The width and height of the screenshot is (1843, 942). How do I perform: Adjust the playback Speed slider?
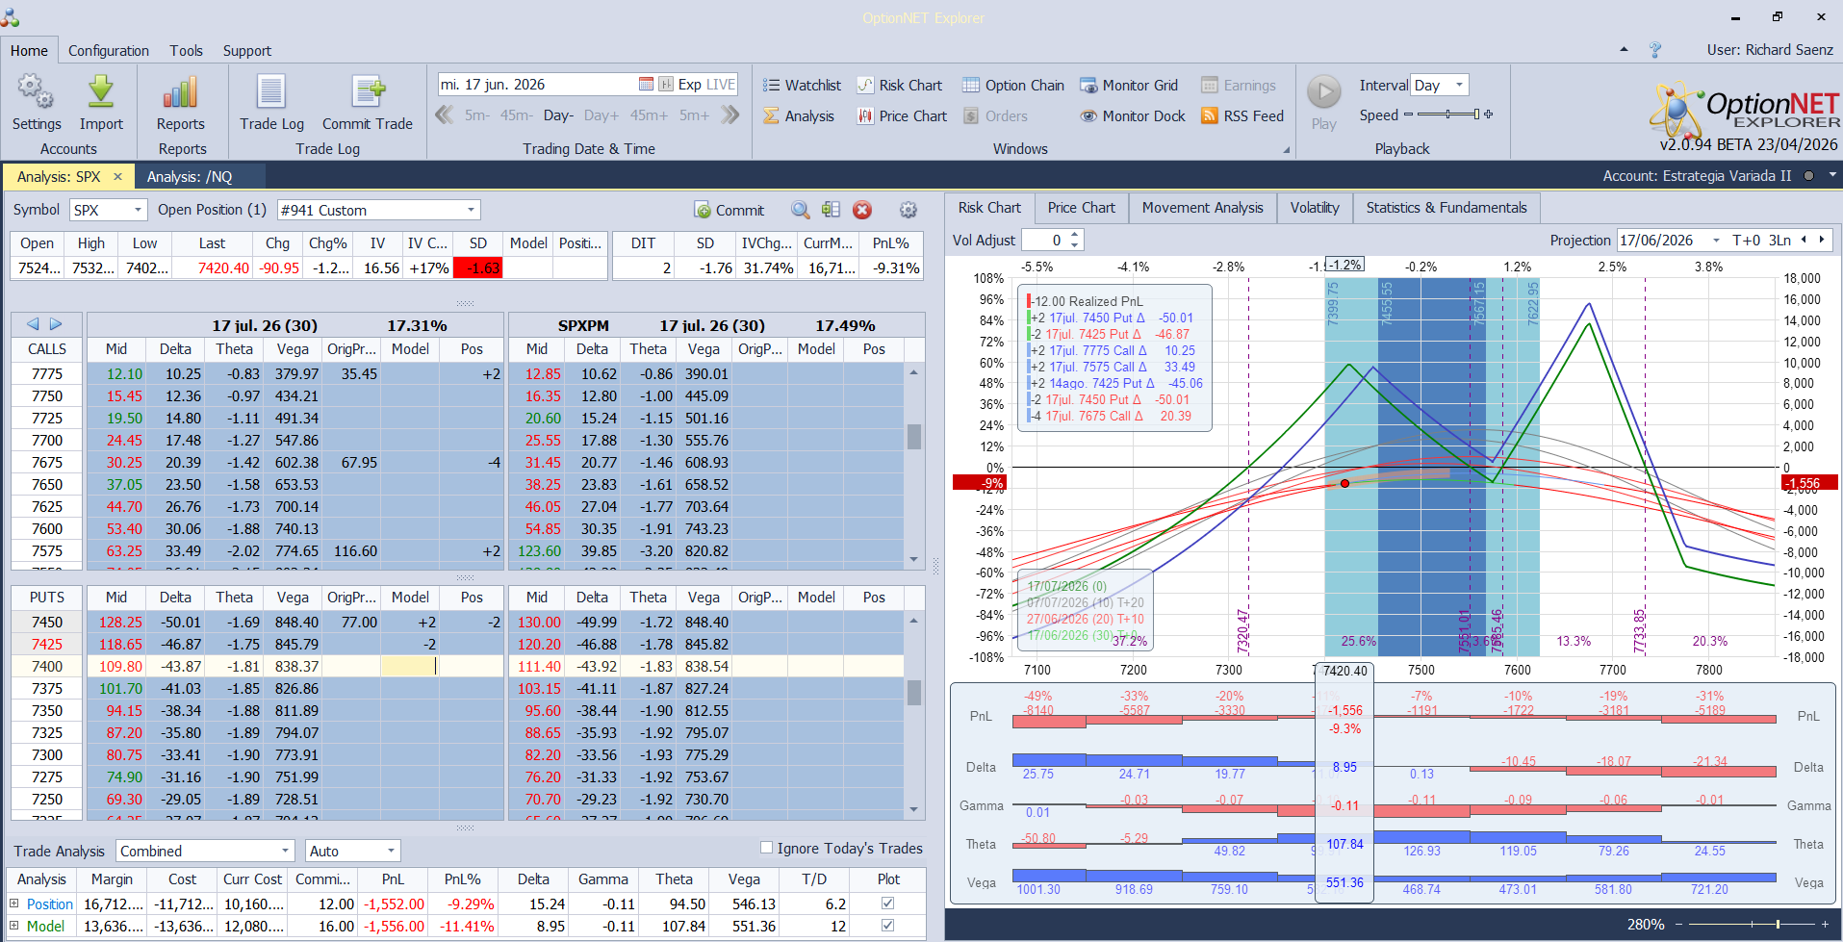tap(1448, 115)
